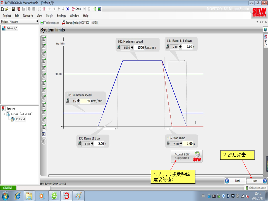Click the new document icon in toolbar
Image resolution: width=268 pixels, height=201 pixels.
click(3, 9)
